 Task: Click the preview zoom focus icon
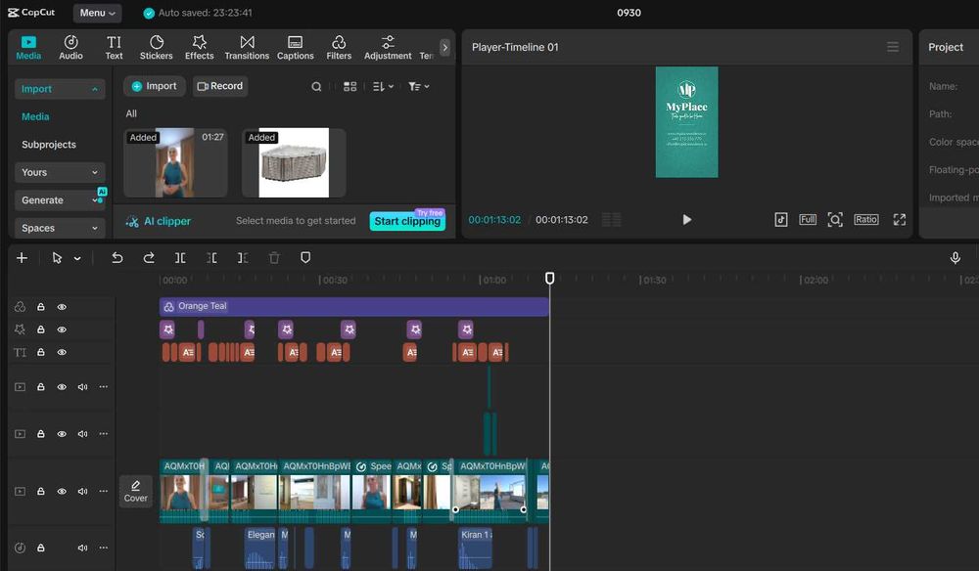835,219
